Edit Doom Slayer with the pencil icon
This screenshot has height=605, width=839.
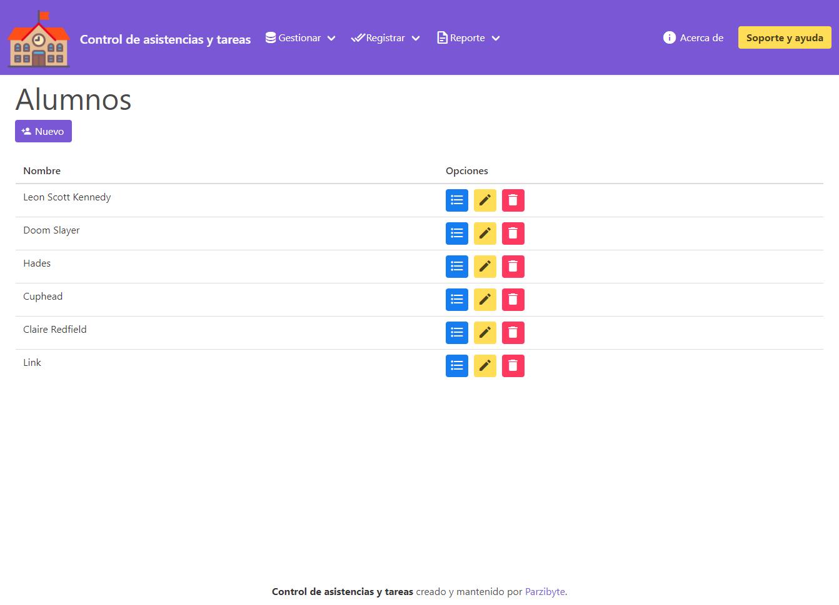pyautogui.click(x=485, y=234)
